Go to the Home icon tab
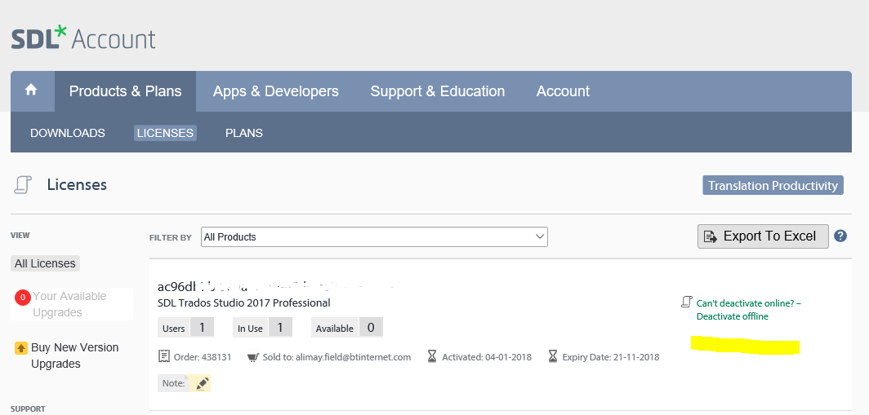This screenshot has width=869, height=415. tap(31, 91)
